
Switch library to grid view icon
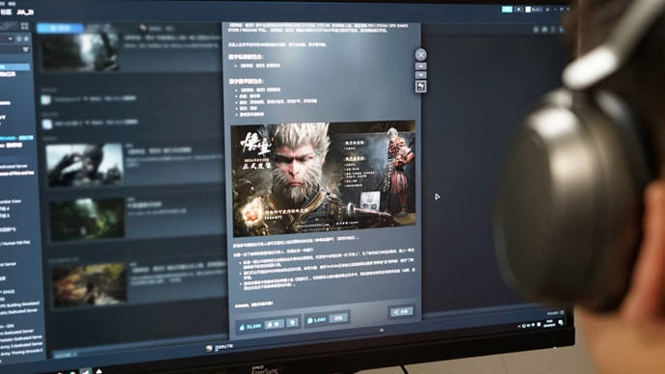click(25, 26)
